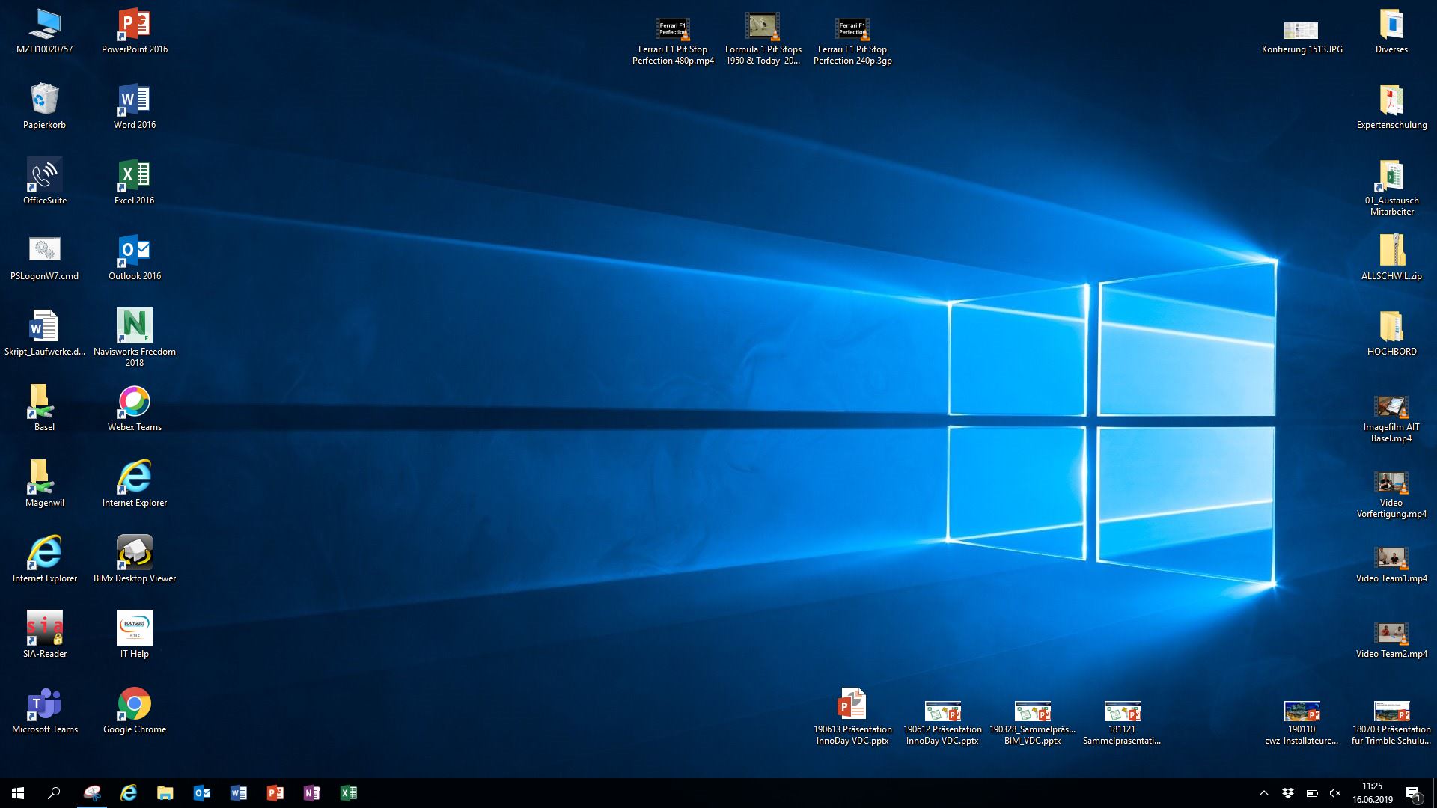Open the Windows Start menu
The height and width of the screenshot is (808, 1437).
pyautogui.click(x=18, y=793)
